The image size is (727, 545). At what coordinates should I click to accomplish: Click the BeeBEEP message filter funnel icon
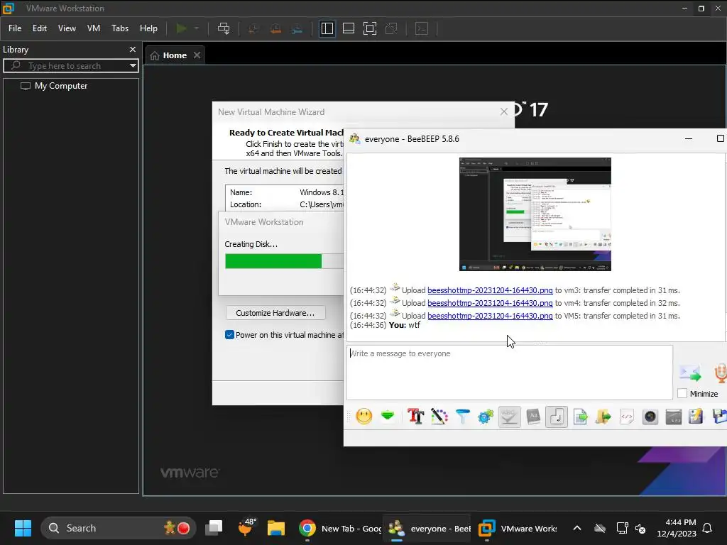463,416
